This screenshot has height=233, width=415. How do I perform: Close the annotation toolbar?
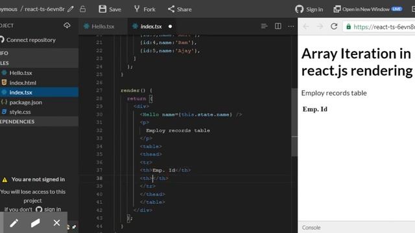pyautogui.click(x=56, y=223)
